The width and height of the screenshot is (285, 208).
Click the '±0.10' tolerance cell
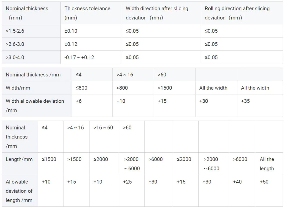tap(71, 31)
